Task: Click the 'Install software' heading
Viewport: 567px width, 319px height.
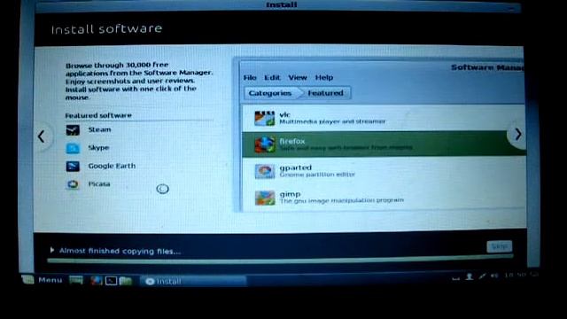Action: [106, 29]
